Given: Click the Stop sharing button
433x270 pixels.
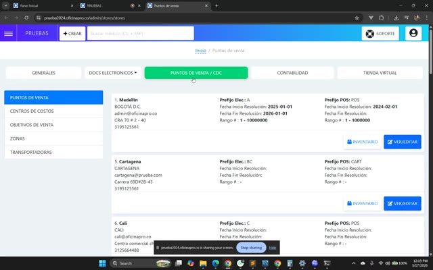Looking at the screenshot, I should (x=251, y=248).
